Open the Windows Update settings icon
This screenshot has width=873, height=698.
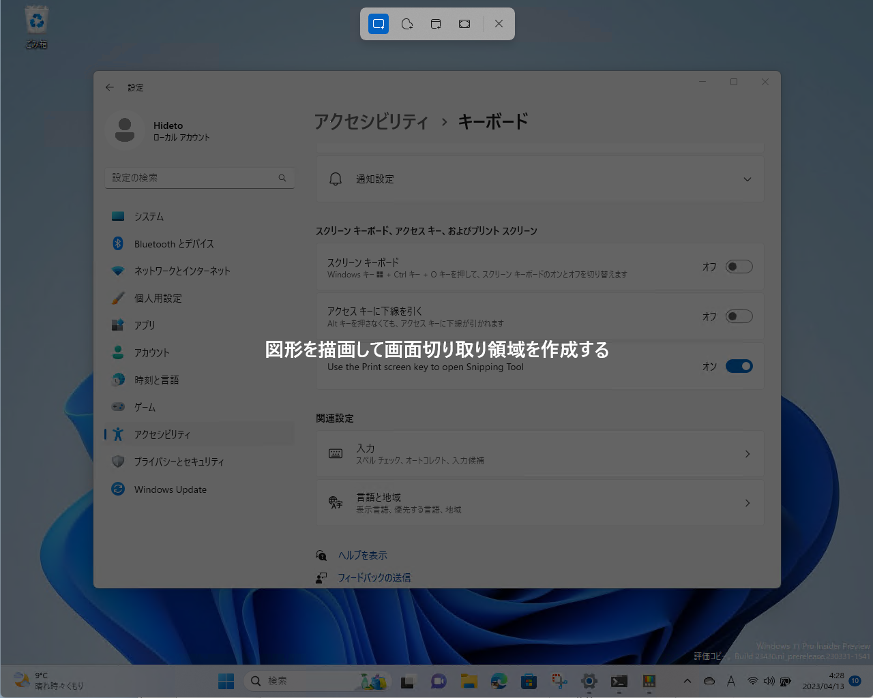click(x=118, y=489)
